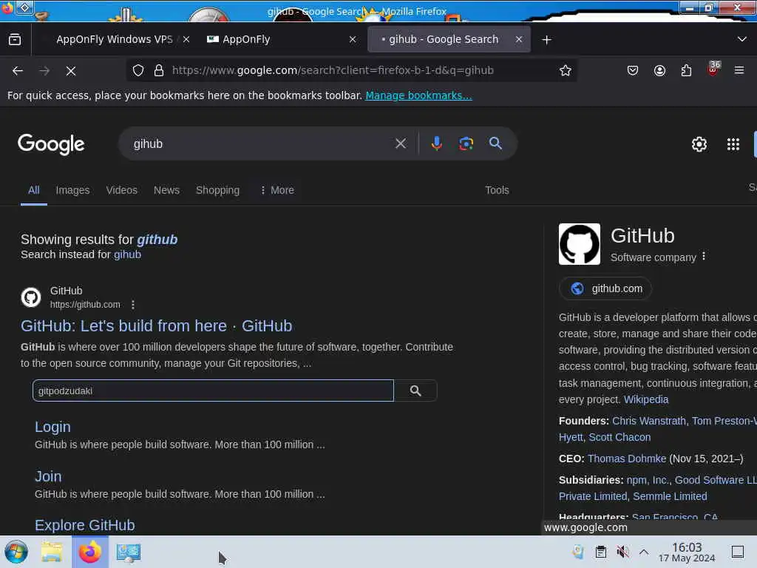The image size is (757, 568).
Task: Expand the More search filters menu
Action: (x=277, y=190)
